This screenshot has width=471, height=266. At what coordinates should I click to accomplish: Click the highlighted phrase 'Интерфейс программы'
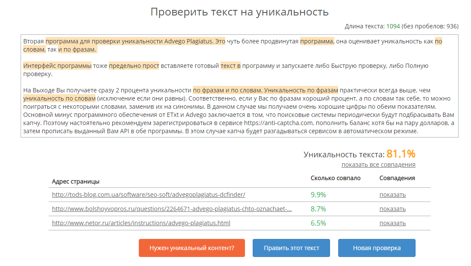tap(57, 66)
